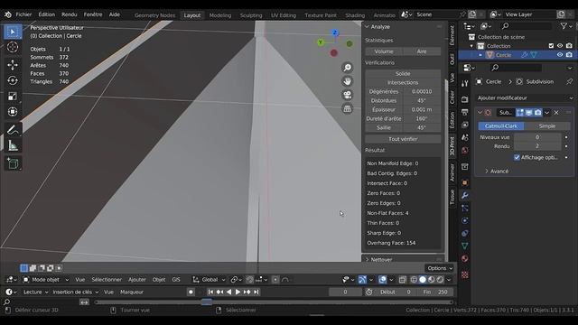Hide the Cercle object in viewport

pos(560,54)
